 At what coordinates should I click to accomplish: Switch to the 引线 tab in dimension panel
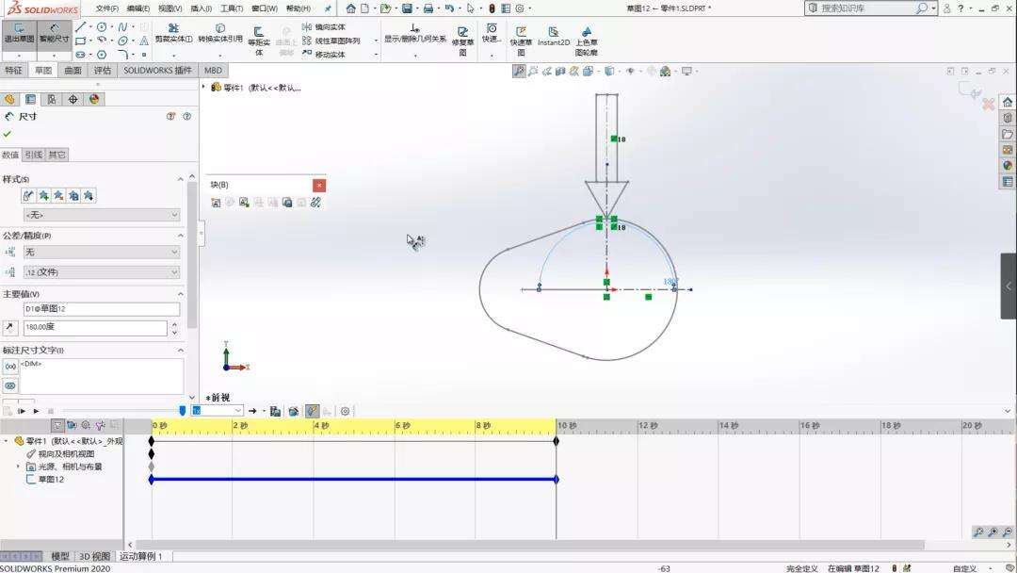click(x=35, y=154)
